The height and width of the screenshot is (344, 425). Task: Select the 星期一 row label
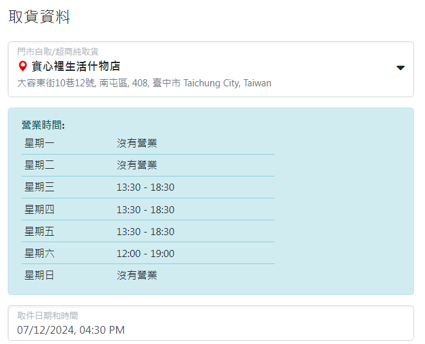point(39,143)
